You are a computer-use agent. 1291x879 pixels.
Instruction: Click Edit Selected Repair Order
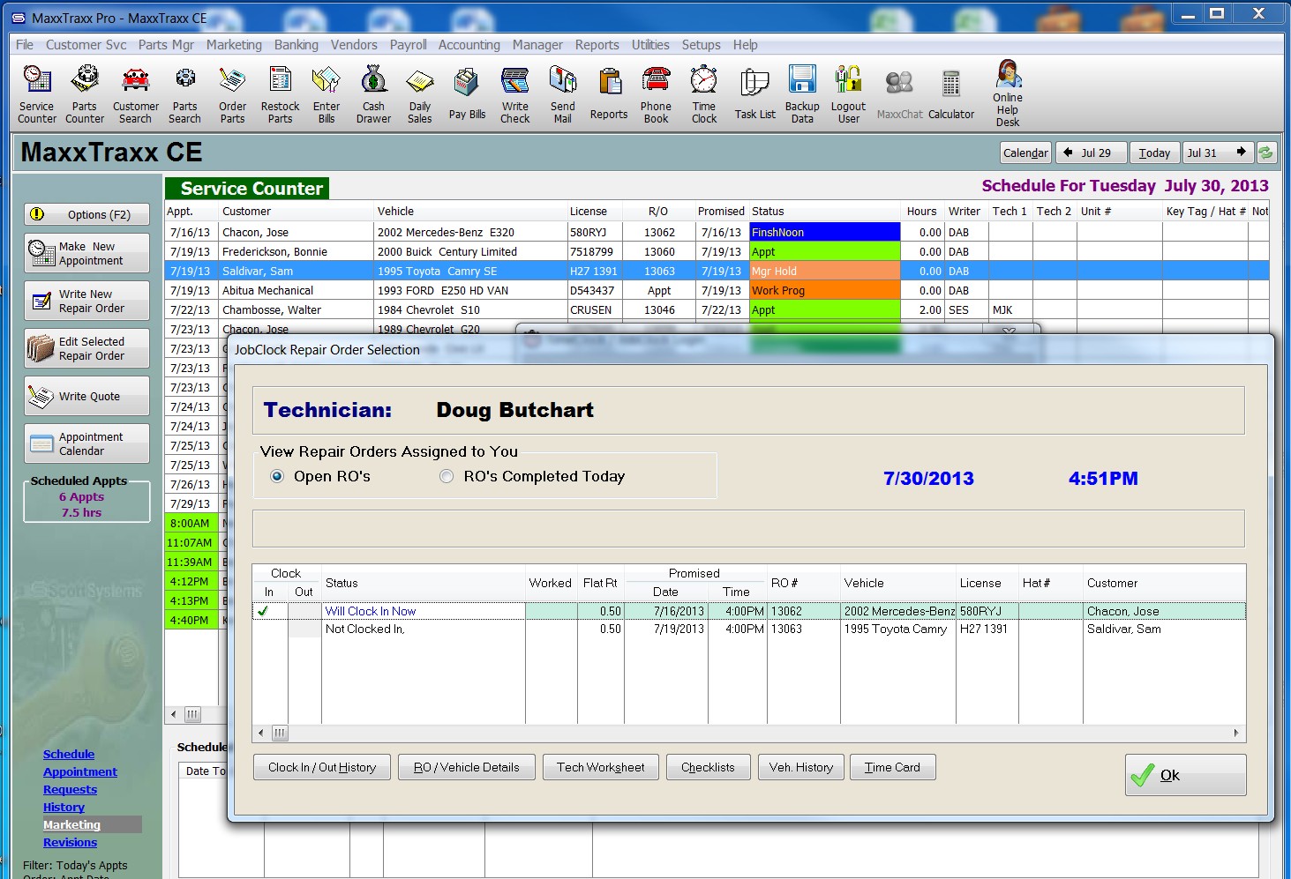tap(86, 348)
